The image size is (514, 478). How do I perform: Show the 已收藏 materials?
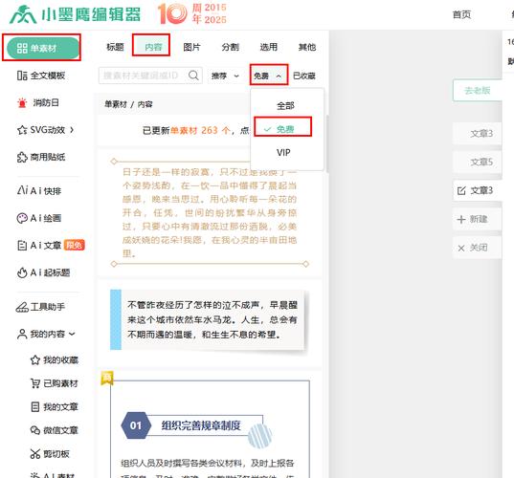point(303,76)
